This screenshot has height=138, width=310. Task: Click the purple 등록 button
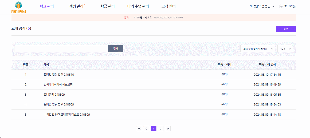click(x=285, y=29)
